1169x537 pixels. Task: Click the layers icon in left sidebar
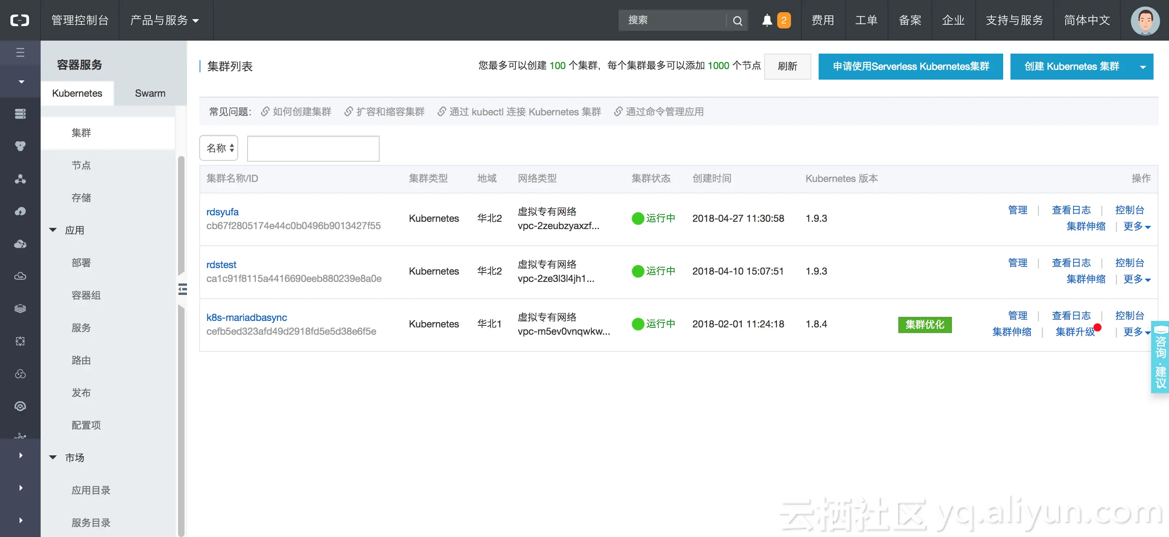pos(20,309)
